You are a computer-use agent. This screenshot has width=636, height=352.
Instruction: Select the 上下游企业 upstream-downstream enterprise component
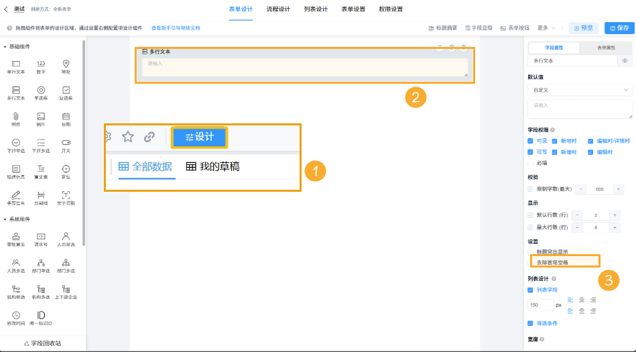tap(66, 292)
